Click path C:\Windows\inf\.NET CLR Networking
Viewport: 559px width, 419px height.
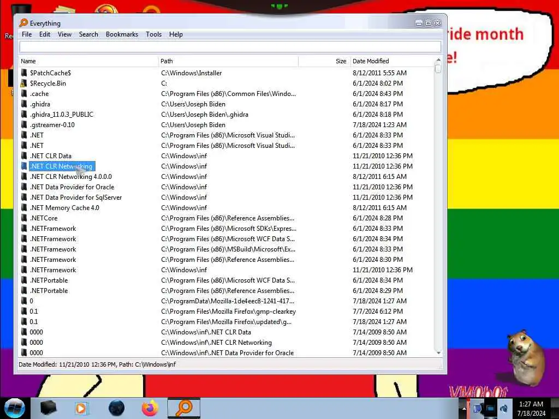click(x=216, y=342)
